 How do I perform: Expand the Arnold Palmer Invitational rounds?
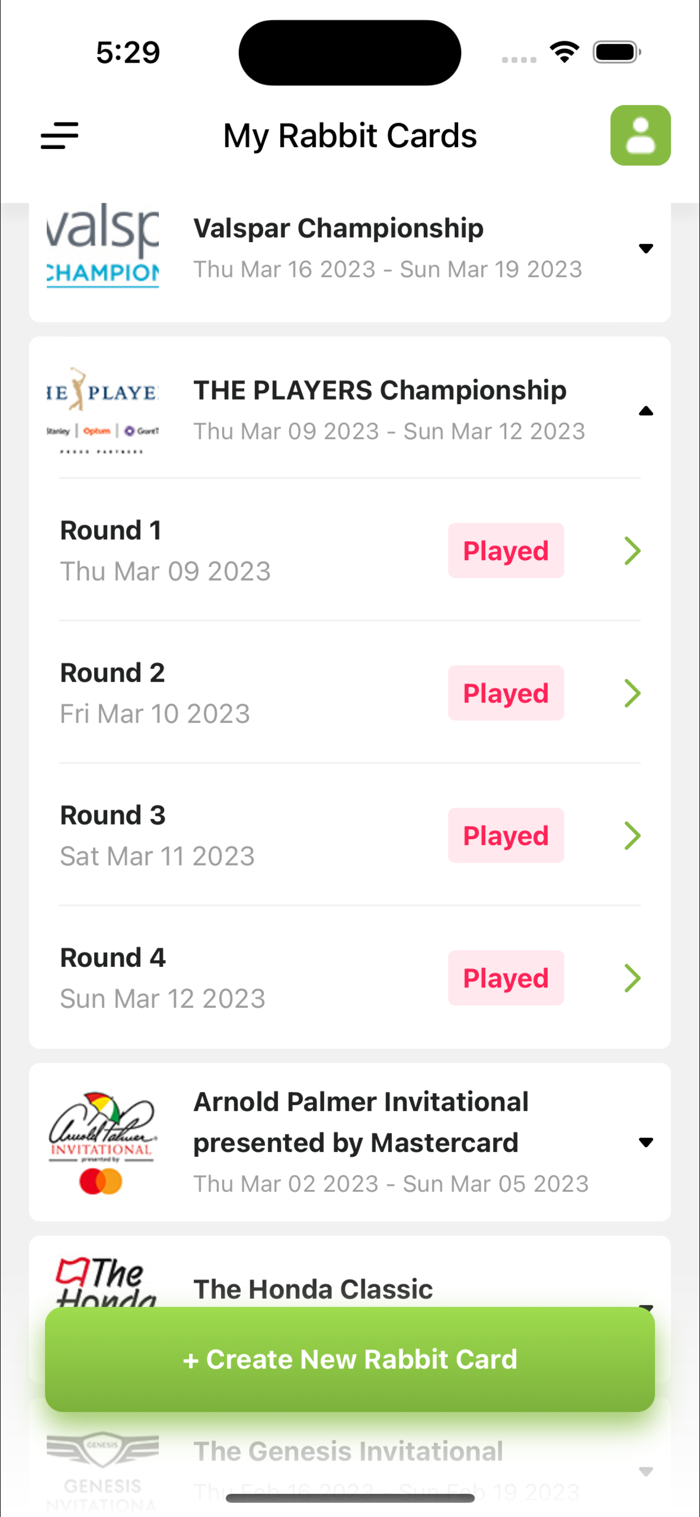(646, 1142)
